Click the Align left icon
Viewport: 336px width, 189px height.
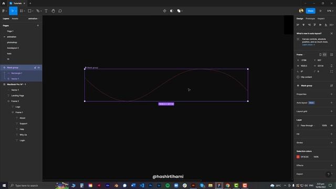point(298,25)
